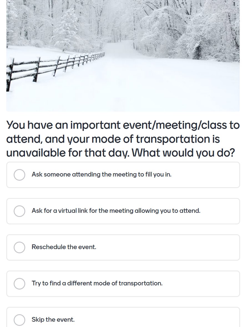The width and height of the screenshot is (248, 327).
Task: Pick the 'Skip the event' radio button
Action: coord(19,320)
